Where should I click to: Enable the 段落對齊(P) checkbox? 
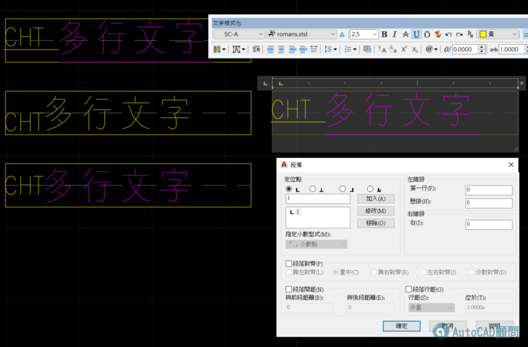(x=289, y=263)
